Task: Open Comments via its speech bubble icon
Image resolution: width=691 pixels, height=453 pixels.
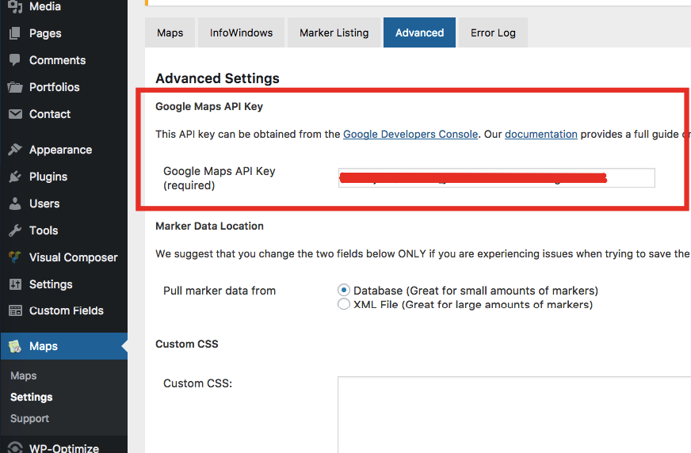Action: (x=15, y=60)
